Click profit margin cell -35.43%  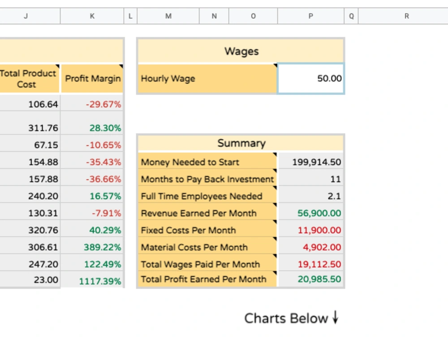coord(92,161)
